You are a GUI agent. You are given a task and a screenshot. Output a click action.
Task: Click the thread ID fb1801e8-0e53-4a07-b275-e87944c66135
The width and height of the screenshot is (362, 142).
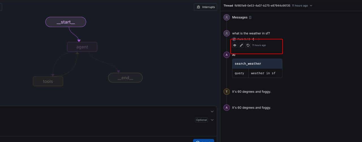(262, 6)
